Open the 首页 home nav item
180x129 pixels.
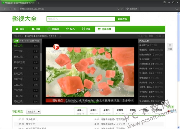(x=20, y=29)
